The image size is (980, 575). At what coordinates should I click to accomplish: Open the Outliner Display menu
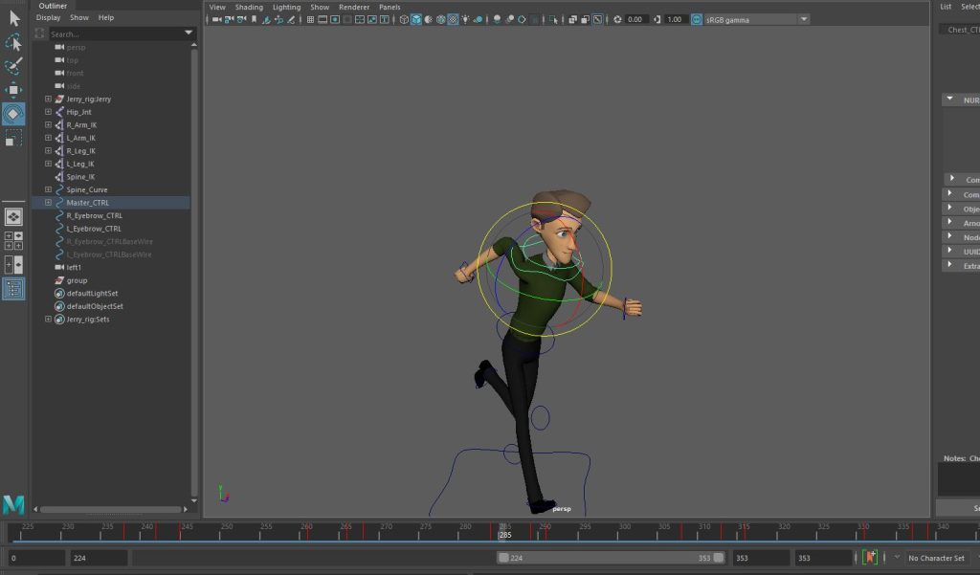(48, 17)
